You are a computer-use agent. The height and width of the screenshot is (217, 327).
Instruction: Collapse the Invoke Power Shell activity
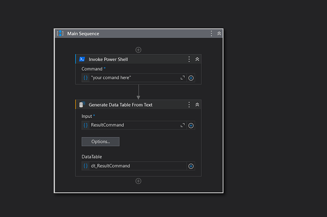tap(197, 59)
